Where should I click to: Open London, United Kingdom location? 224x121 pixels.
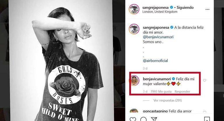160,12
